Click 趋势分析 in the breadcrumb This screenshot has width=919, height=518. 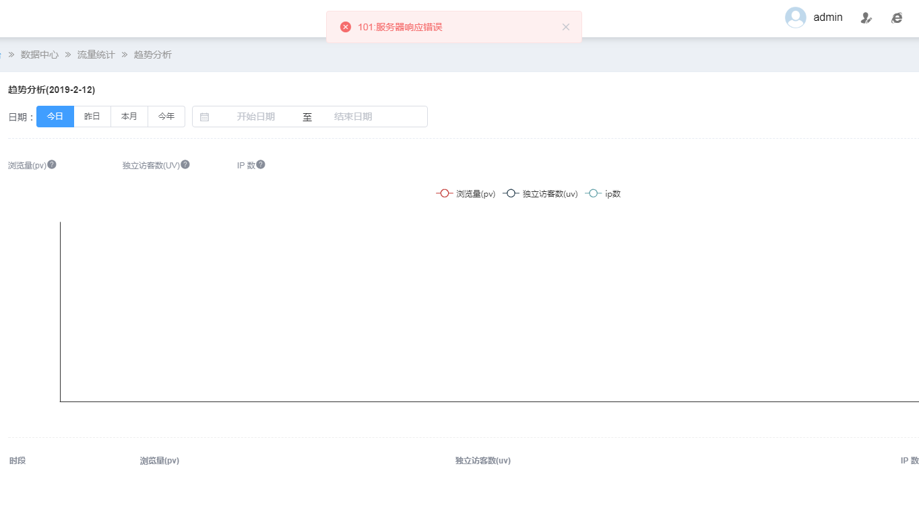tap(153, 55)
